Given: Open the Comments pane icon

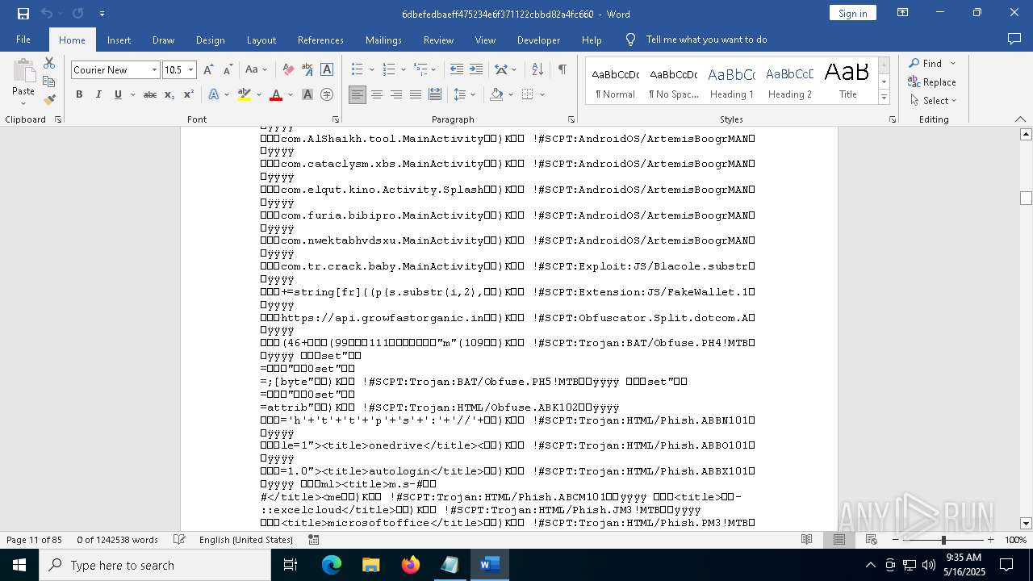Looking at the screenshot, I should [1014, 40].
